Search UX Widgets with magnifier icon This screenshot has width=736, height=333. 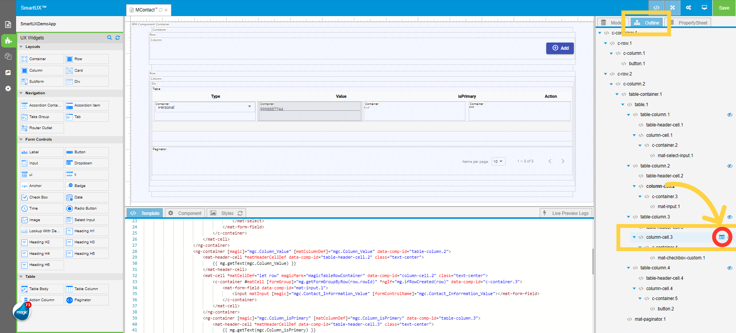click(x=110, y=38)
